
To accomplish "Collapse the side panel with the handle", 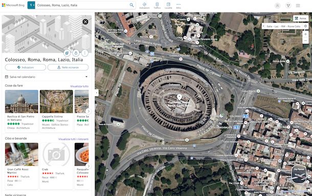I will point(97,93).
